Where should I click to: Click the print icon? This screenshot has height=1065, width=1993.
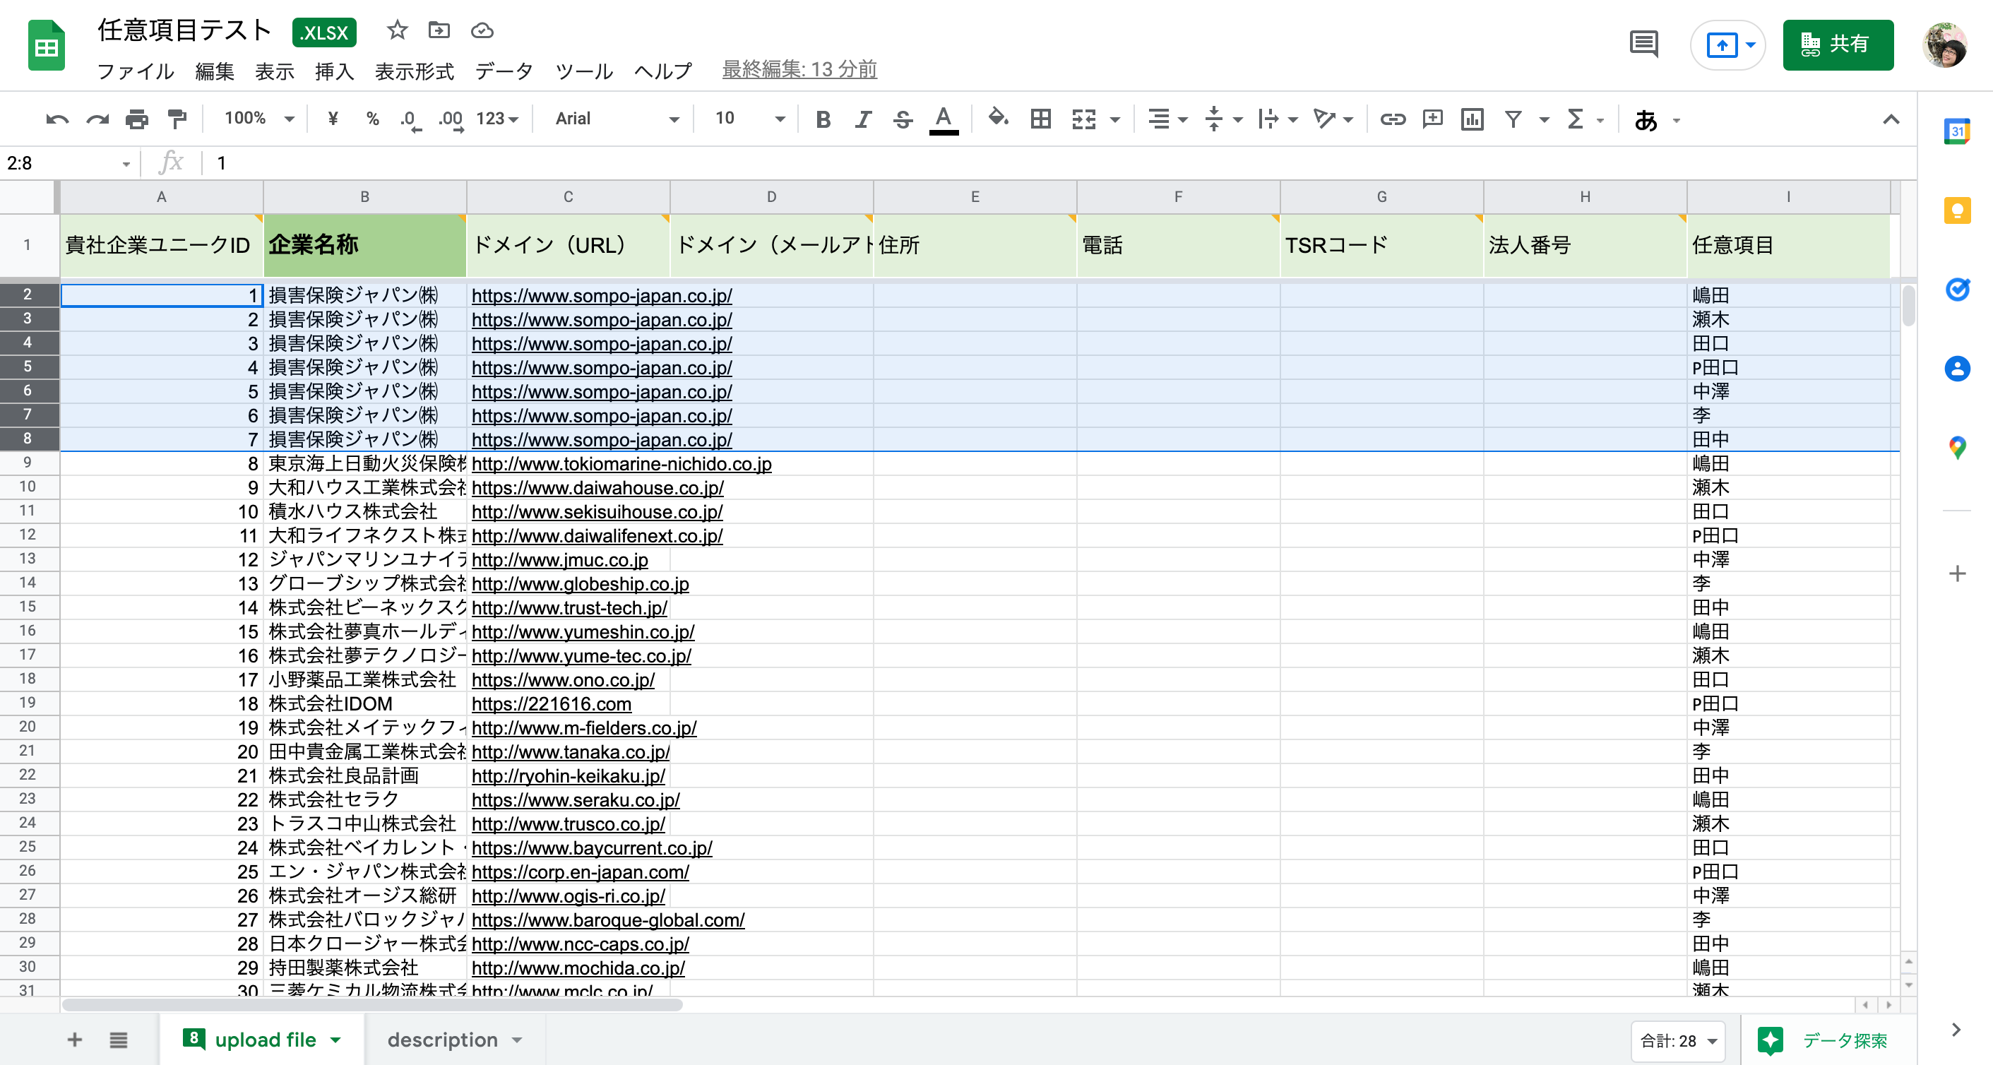click(x=137, y=119)
